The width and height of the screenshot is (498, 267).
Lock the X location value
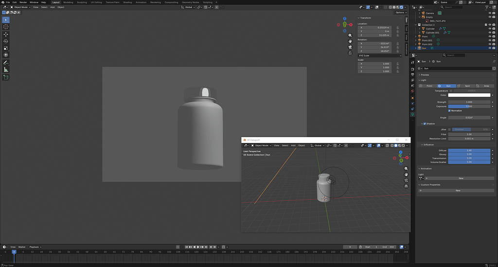click(398, 28)
